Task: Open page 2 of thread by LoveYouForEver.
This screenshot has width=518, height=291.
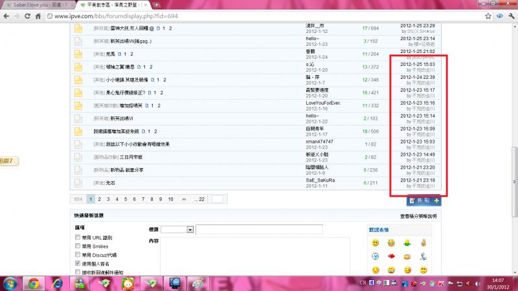Action: pos(159,105)
